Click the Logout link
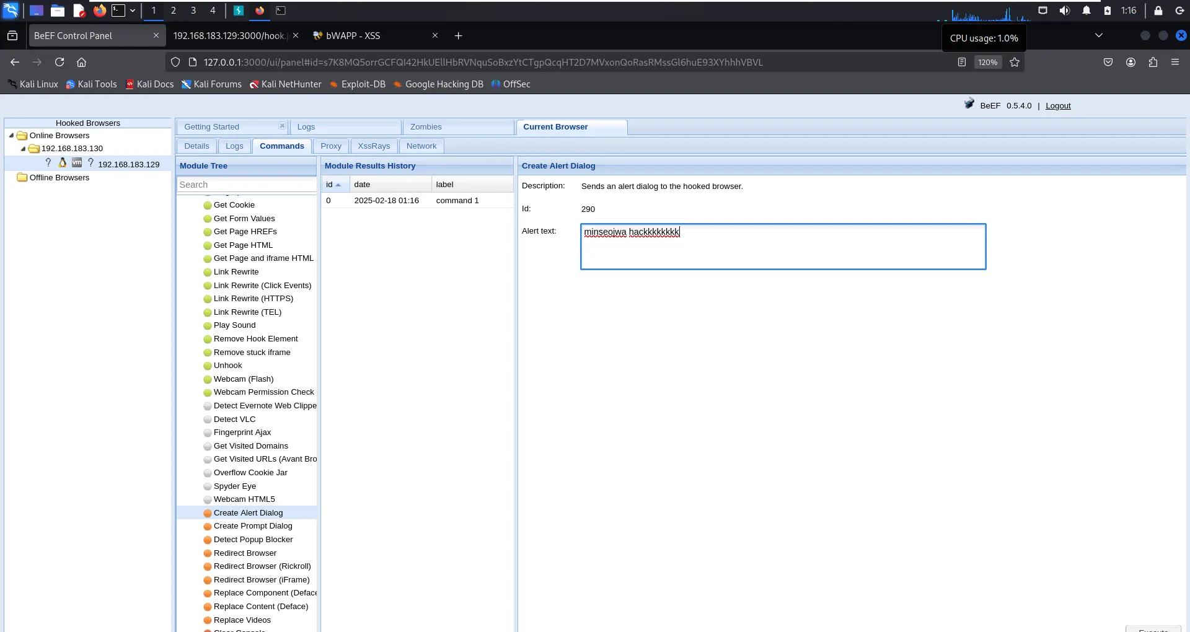 (1058, 106)
